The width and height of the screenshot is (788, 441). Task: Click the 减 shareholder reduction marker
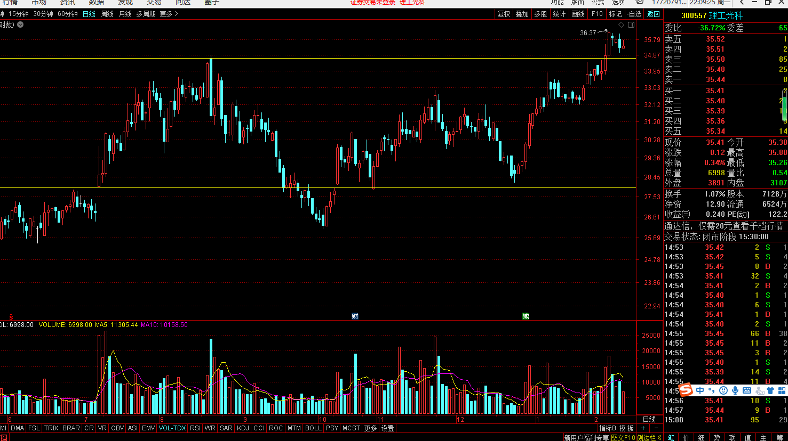(526, 316)
